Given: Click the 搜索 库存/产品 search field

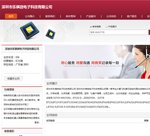Looking at the screenshot, I should 119,32.
